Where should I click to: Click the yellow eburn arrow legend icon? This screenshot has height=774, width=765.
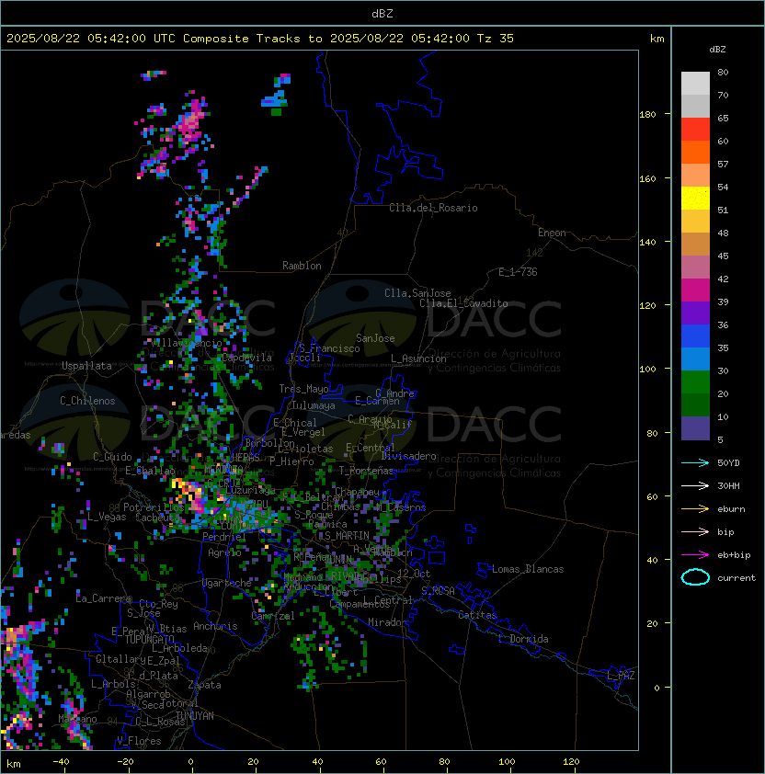coord(695,508)
